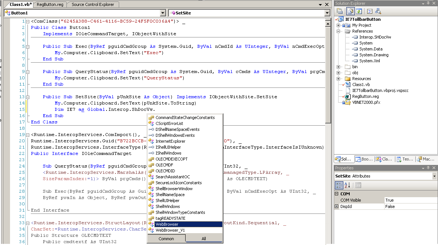
Task: Click the disabled Property Pages icon
Action: point(359,185)
